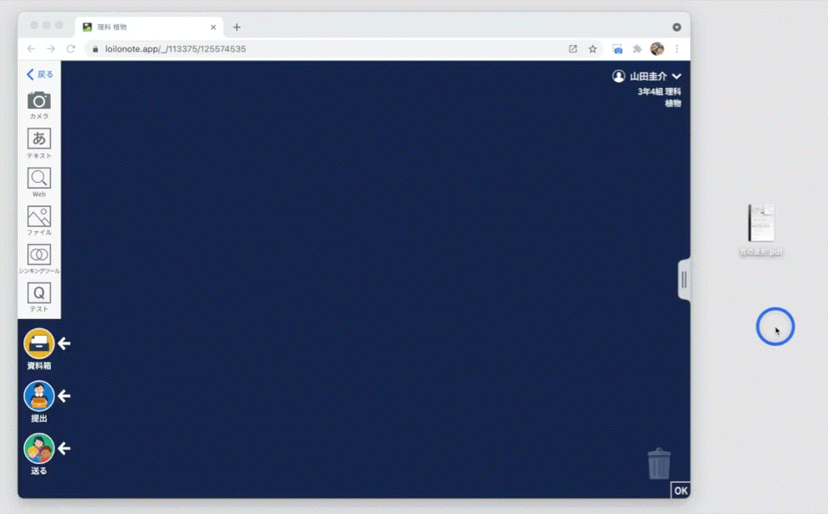The height and width of the screenshot is (514, 828).
Task: Expand the 山田圭介 user menu chevron
Action: (x=676, y=76)
